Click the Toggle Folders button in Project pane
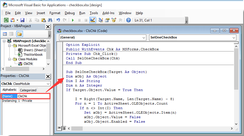 click(x=19, y=34)
